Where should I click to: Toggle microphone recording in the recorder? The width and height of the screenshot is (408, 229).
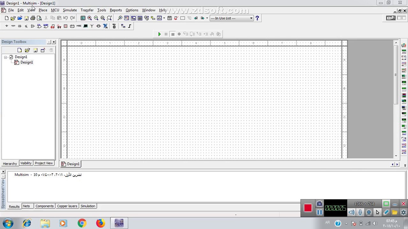tap(360, 212)
